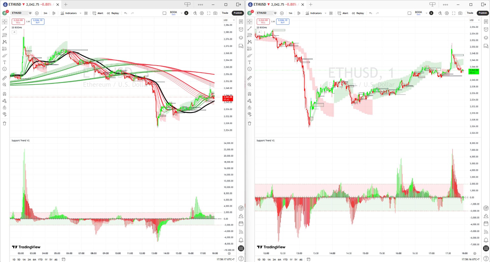The height and width of the screenshot is (262, 490).
Task: Open the candlestick chart type in 3m chart
Action: (x=54, y=13)
